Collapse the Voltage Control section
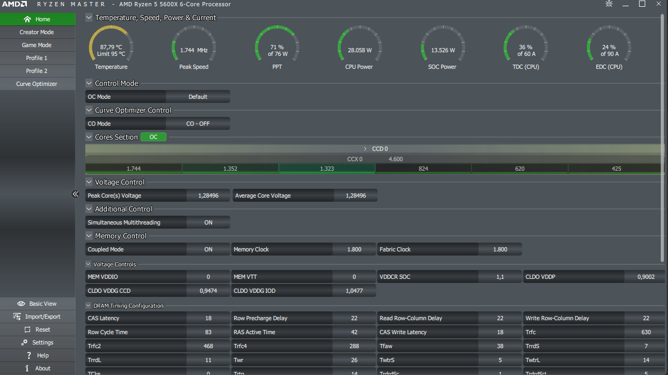 (89, 182)
